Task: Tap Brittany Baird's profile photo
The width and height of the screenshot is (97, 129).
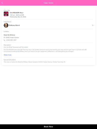Action: coord(6,25)
